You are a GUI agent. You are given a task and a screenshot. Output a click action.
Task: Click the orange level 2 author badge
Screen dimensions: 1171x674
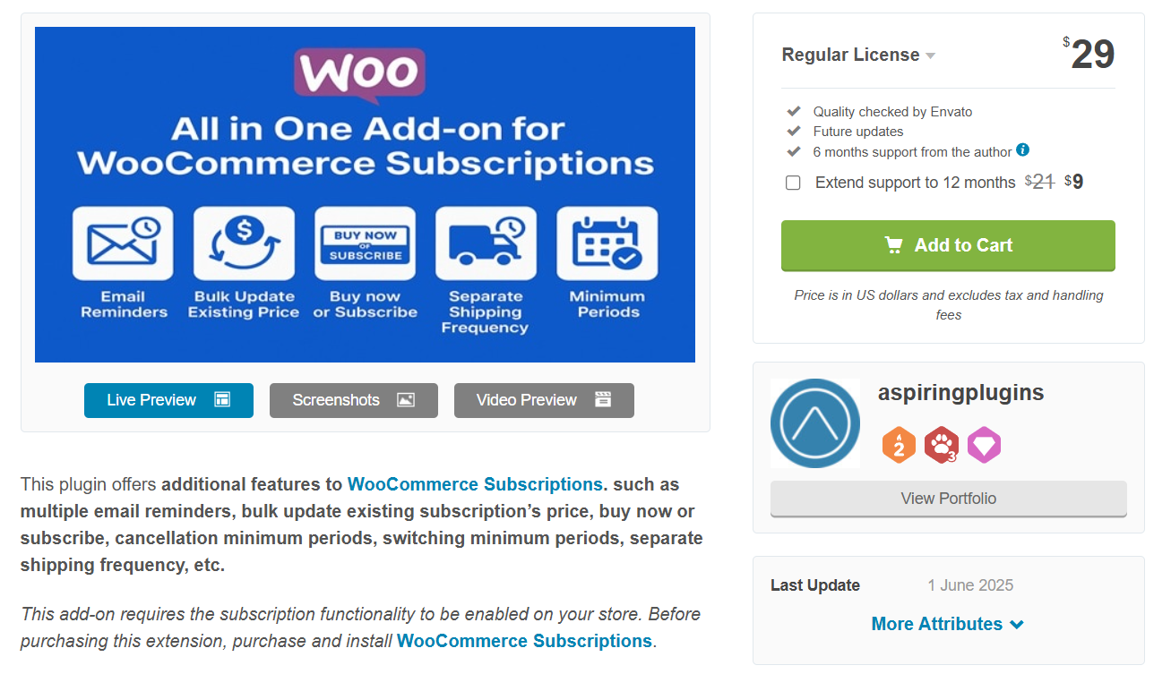(900, 445)
